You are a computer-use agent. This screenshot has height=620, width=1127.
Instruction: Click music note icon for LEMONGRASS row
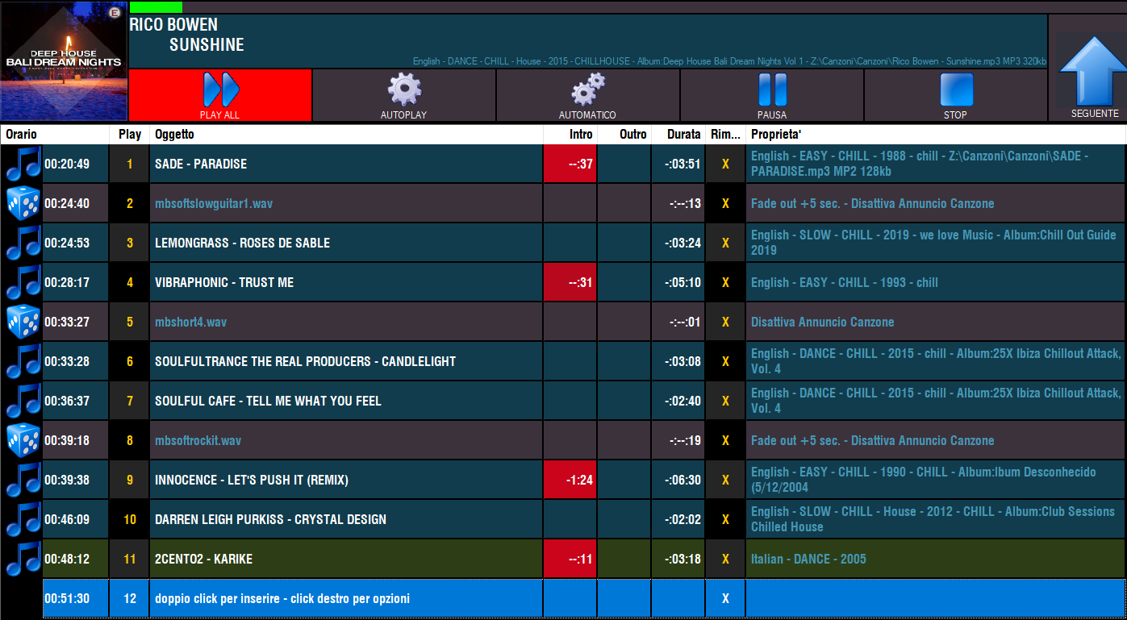tap(23, 243)
